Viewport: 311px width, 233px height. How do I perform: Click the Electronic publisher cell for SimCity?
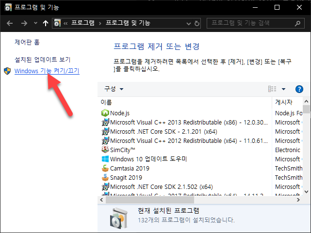(x=288, y=150)
